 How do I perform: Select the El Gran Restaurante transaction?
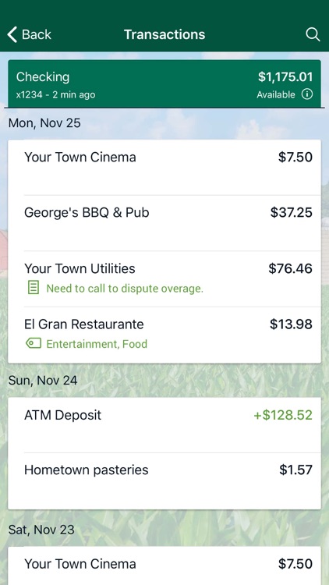164,335
